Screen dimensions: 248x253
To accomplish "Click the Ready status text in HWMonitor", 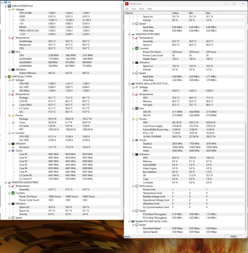I will pos(127,237).
